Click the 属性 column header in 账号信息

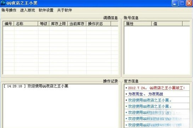pos(138,24)
